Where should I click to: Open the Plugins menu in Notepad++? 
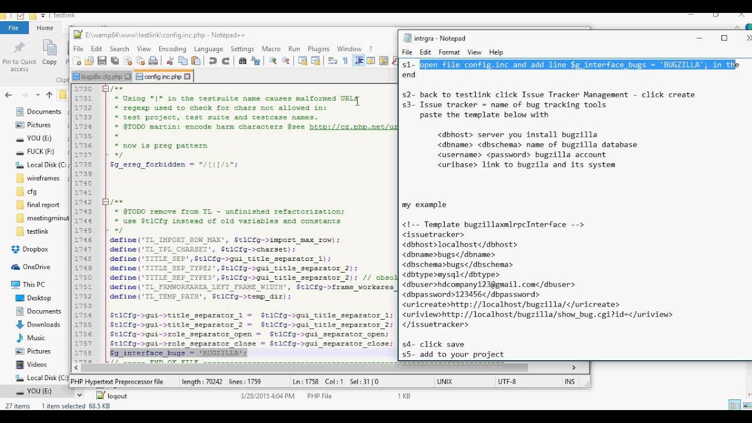[x=318, y=49]
